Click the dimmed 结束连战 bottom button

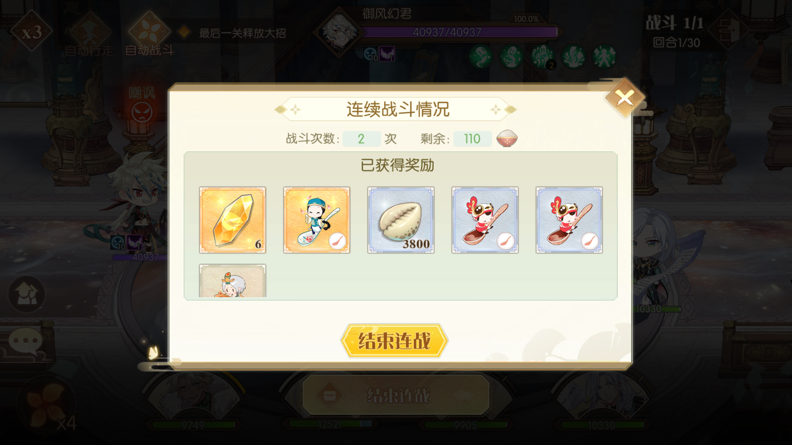pyautogui.click(x=396, y=395)
